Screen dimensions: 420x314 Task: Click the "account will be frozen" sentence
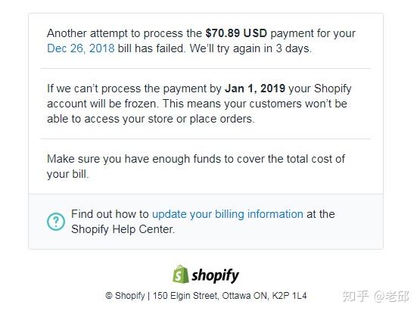point(102,104)
